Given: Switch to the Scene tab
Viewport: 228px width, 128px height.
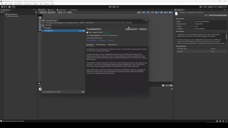Looking at the screenshot, I should click(x=42, y=10).
